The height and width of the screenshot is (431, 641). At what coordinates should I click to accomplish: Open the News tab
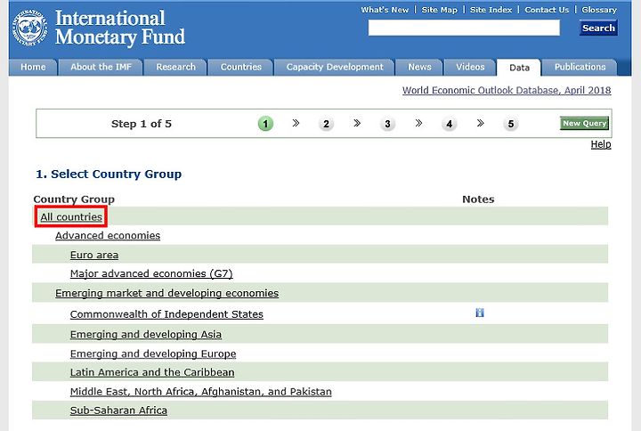[419, 67]
